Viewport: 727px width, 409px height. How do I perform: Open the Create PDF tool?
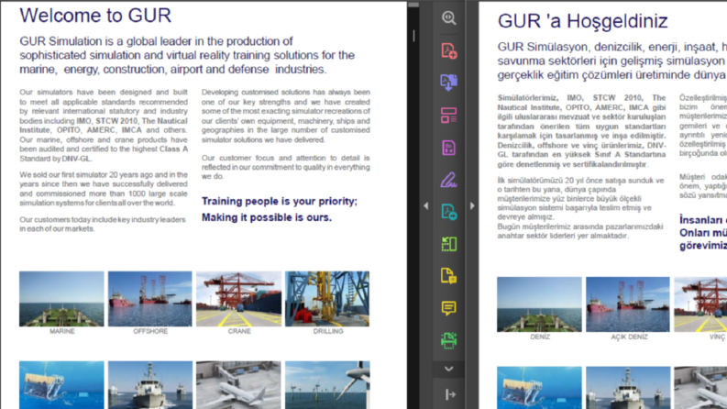448,50
